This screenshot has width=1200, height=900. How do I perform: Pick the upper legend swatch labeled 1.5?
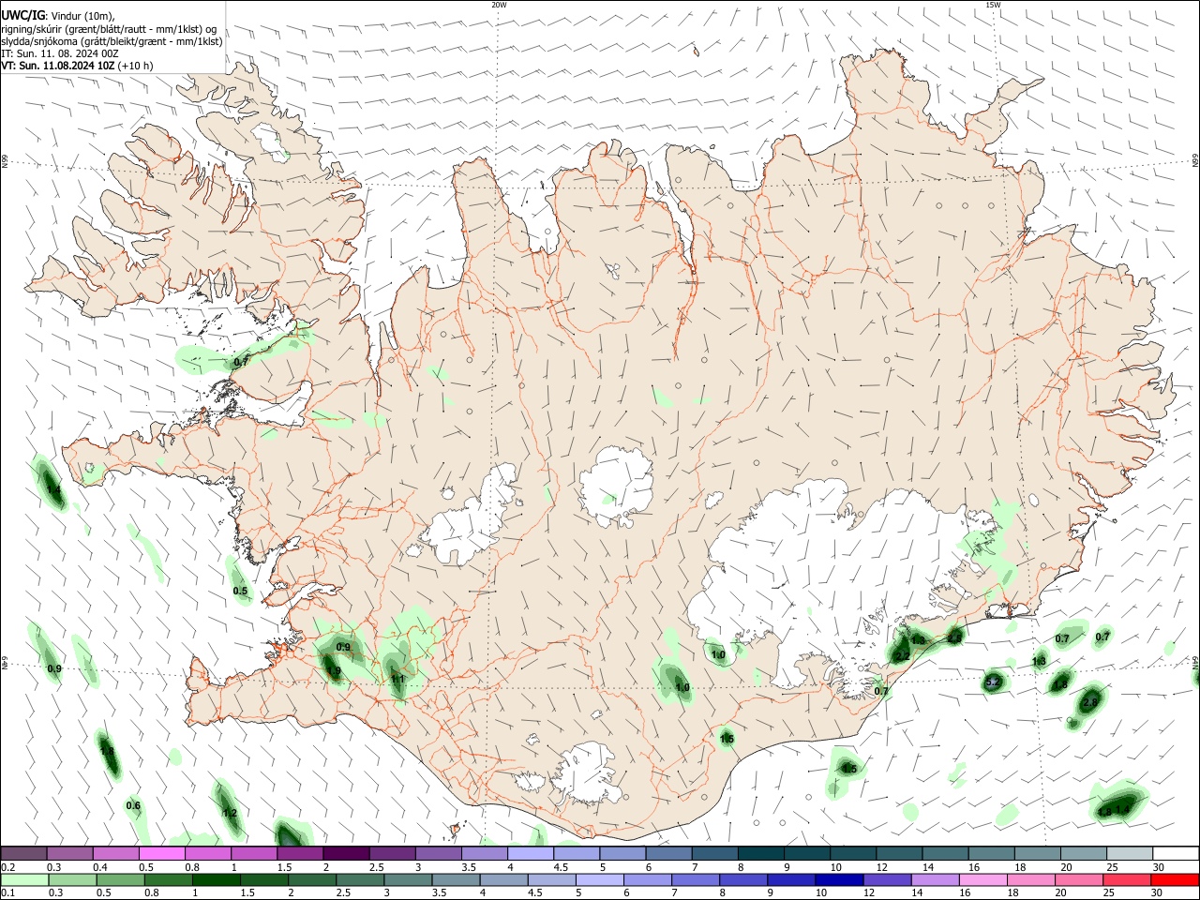[x=301, y=853]
